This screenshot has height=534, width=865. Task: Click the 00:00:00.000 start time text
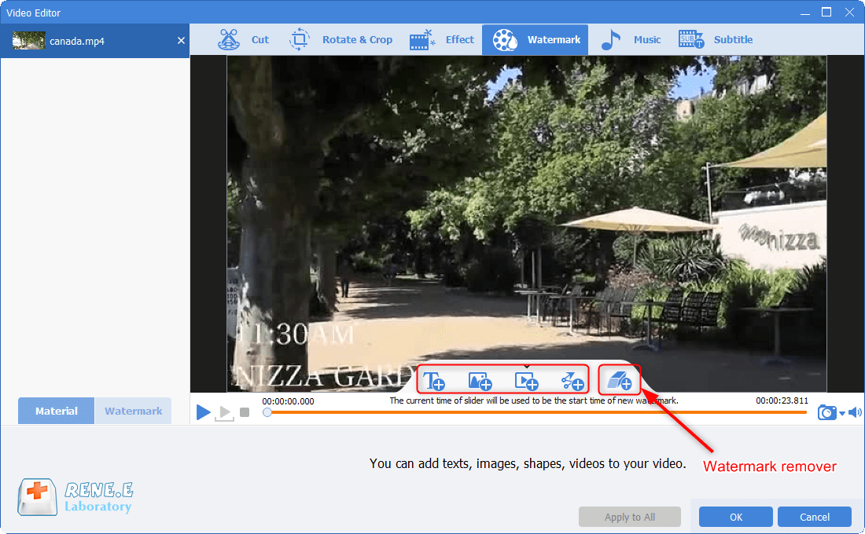tap(288, 401)
